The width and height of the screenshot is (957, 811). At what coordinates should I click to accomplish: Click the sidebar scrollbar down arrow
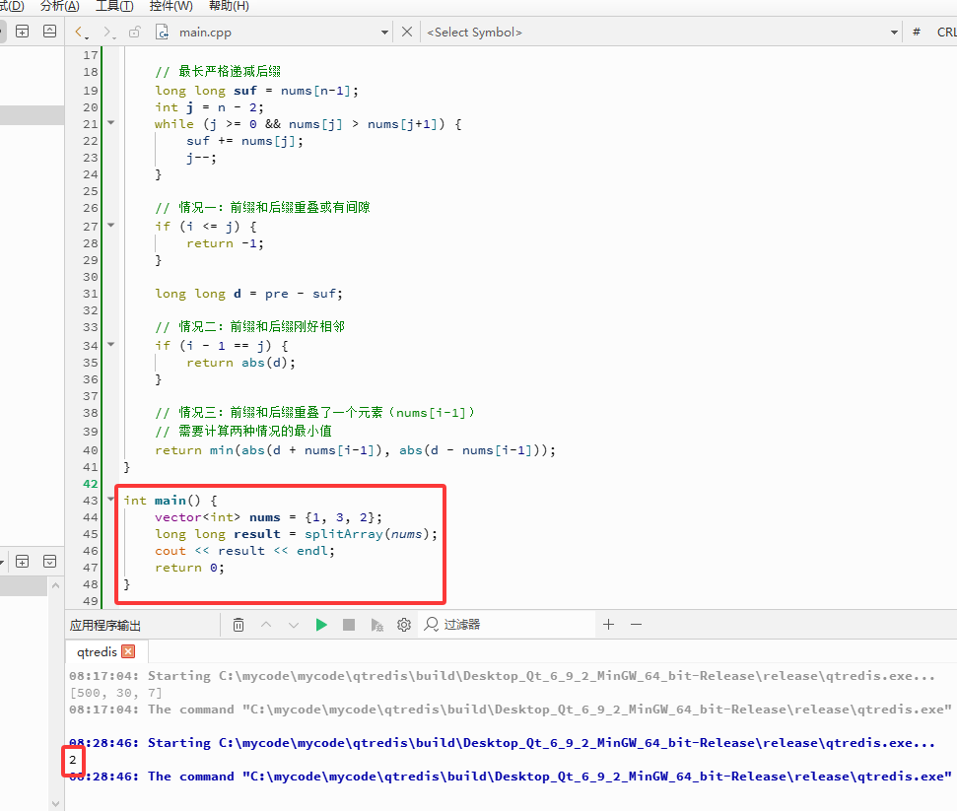tap(55, 804)
